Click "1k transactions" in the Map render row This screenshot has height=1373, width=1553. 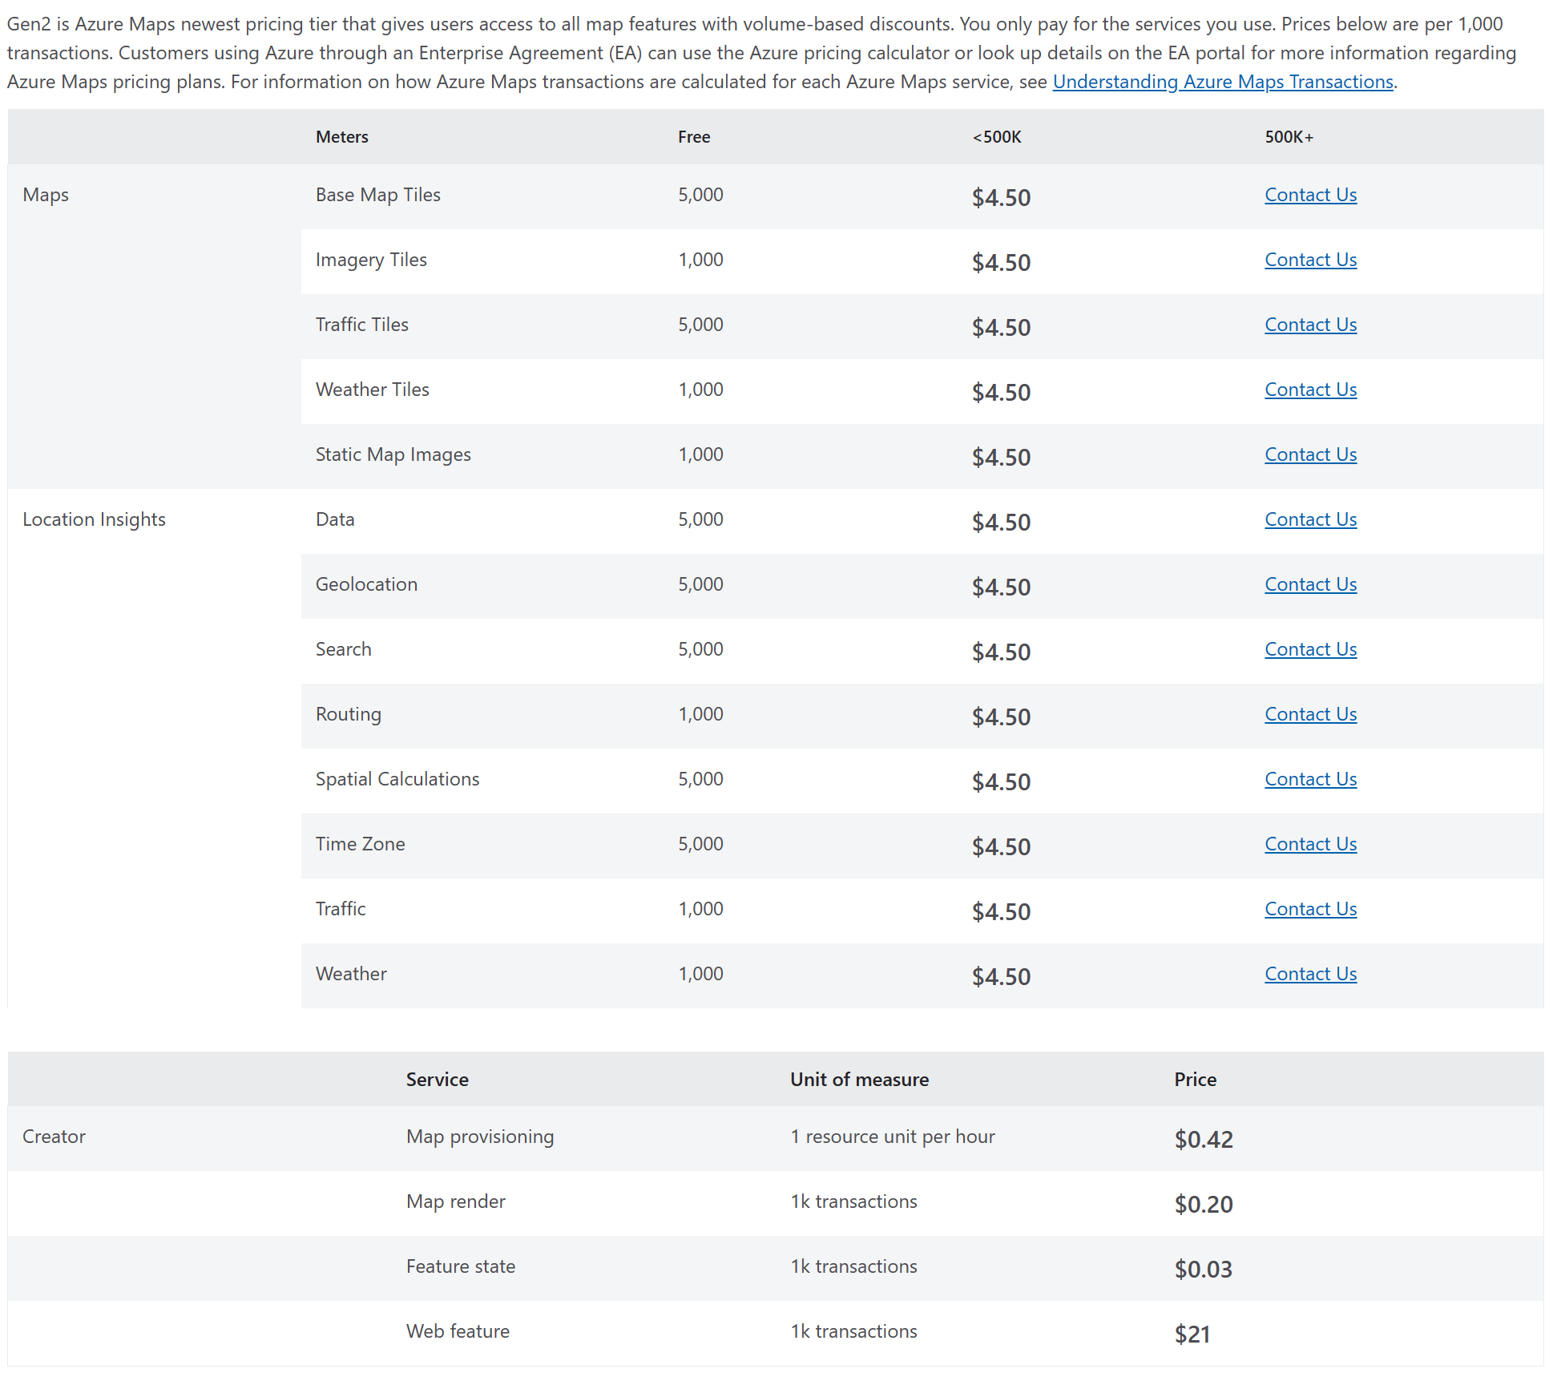(x=854, y=1201)
